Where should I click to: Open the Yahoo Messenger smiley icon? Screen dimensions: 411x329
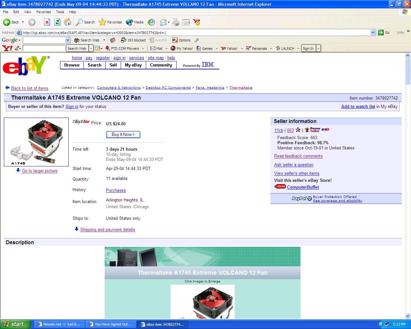click(197, 22)
